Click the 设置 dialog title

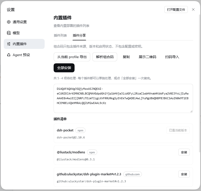[x=11, y=10]
